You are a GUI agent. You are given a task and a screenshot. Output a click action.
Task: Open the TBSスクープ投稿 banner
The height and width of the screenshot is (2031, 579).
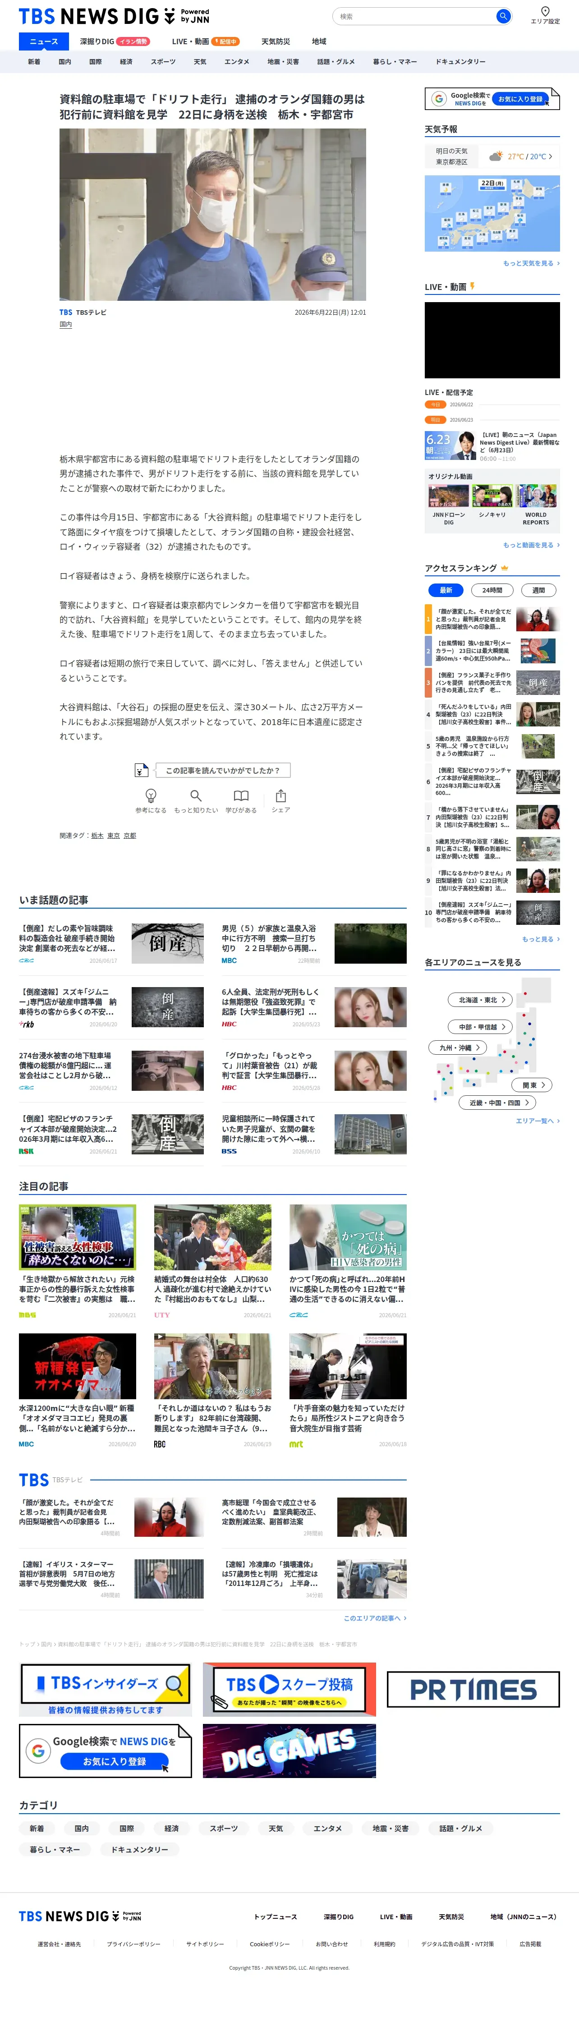click(x=289, y=1690)
